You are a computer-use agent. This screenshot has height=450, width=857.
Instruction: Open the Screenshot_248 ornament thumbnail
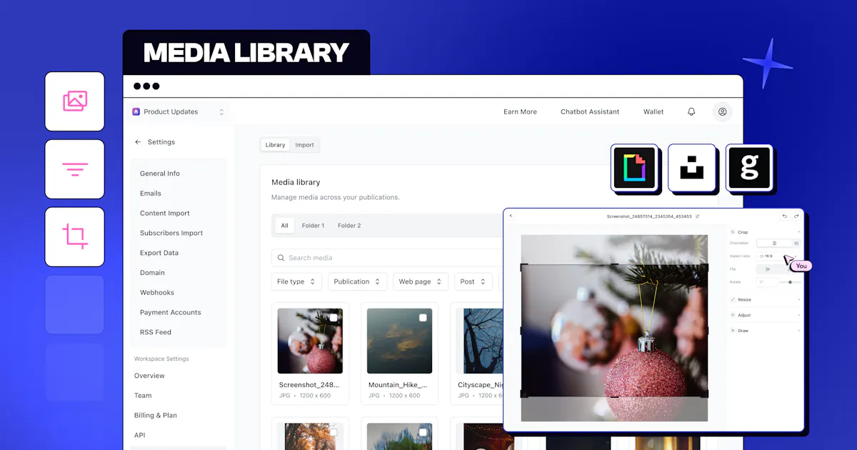point(310,341)
